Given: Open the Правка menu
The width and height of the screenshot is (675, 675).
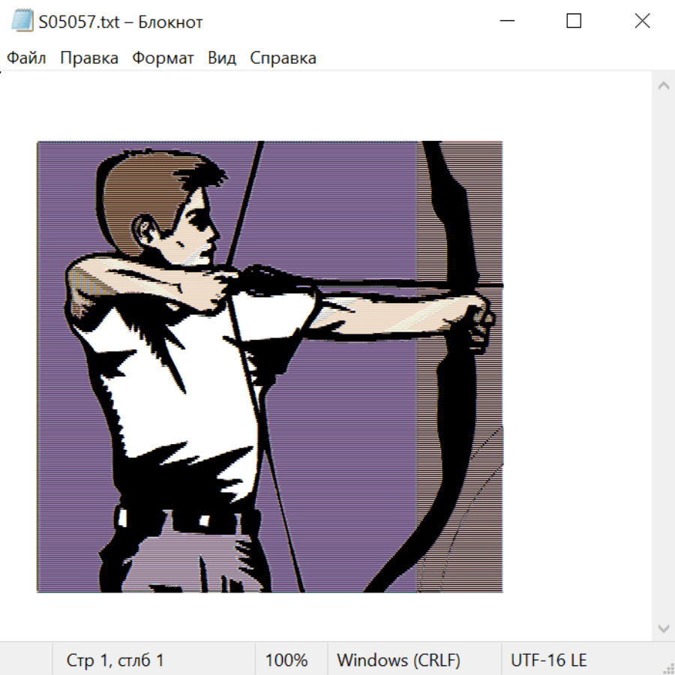Looking at the screenshot, I should [x=88, y=58].
